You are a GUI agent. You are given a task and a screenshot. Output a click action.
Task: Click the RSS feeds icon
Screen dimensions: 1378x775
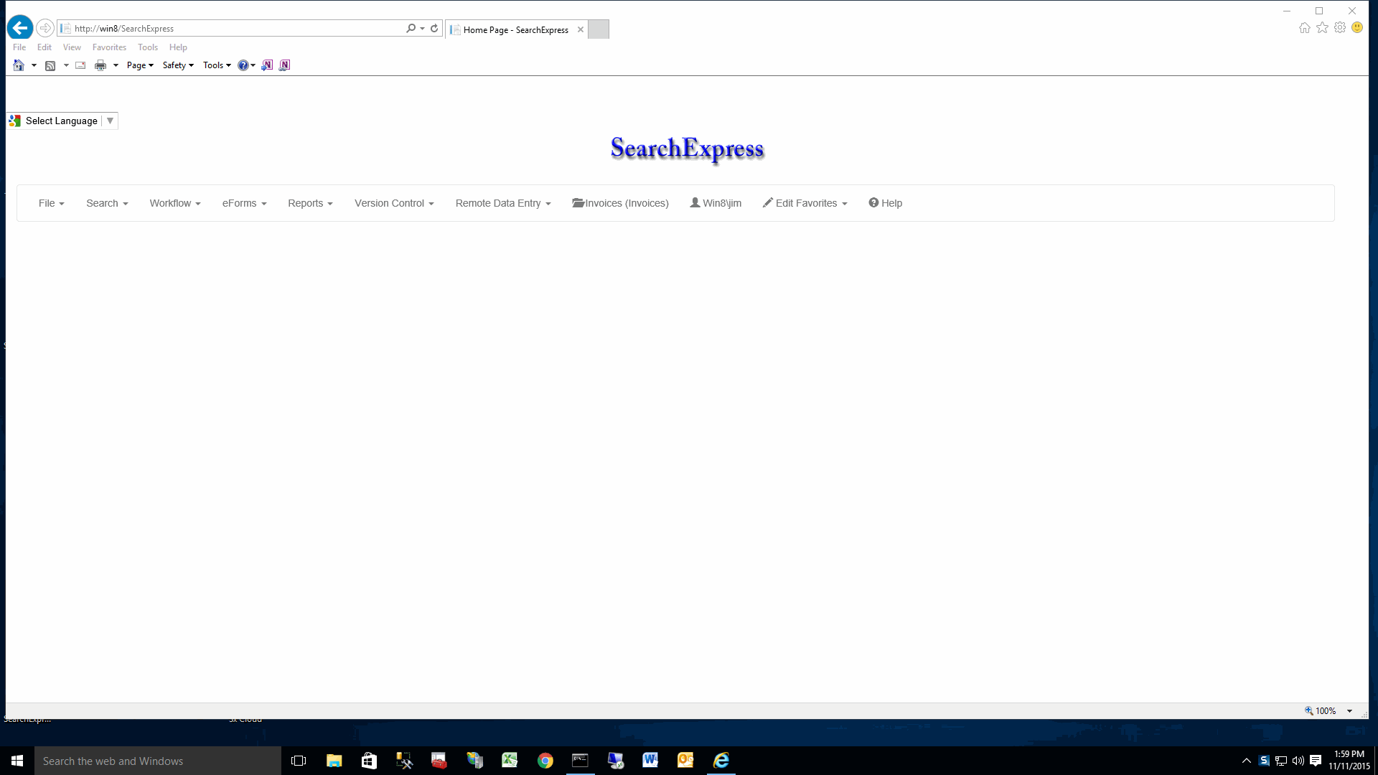[x=50, y=65]
